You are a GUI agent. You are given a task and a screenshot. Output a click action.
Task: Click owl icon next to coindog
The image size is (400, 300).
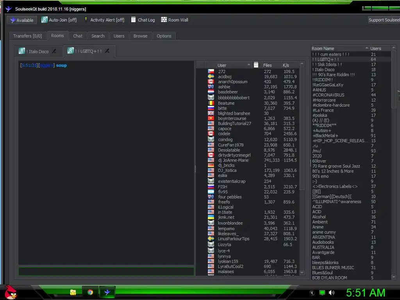[x=211, y=139]
